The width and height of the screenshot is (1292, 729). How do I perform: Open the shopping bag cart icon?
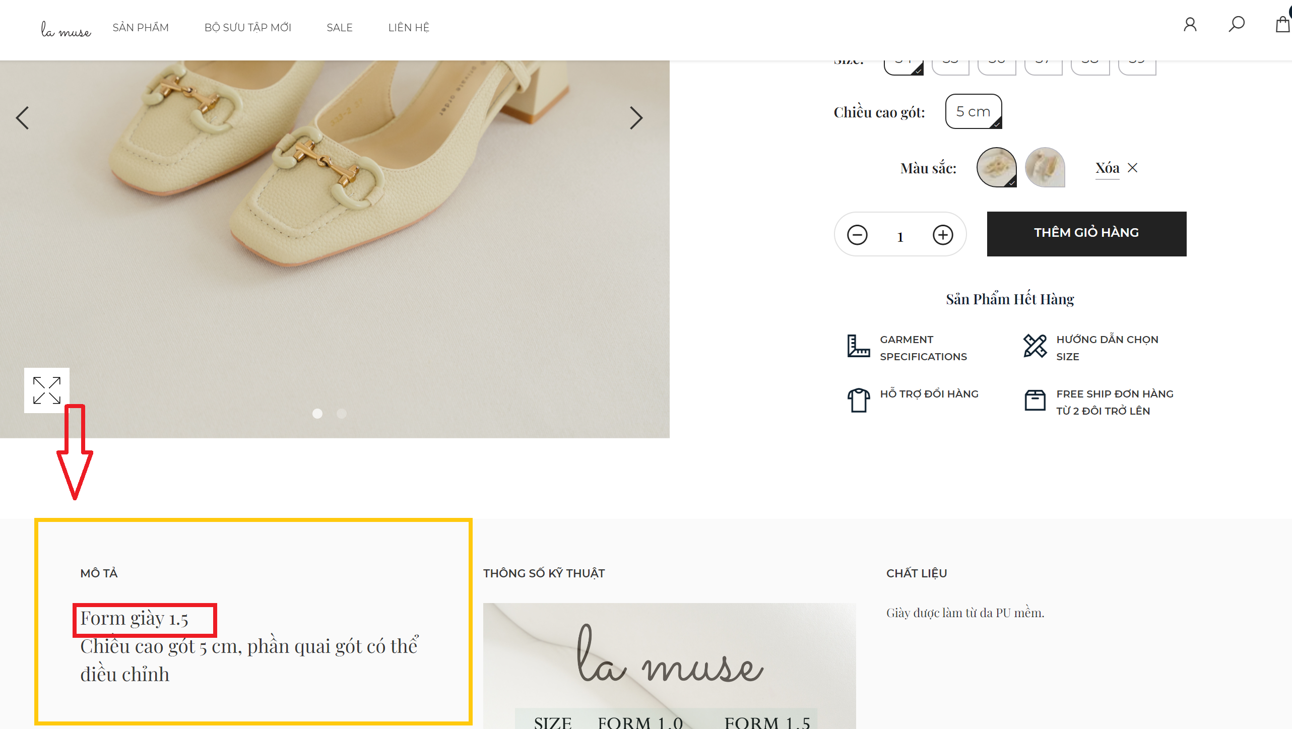(x=1281, y=24)
